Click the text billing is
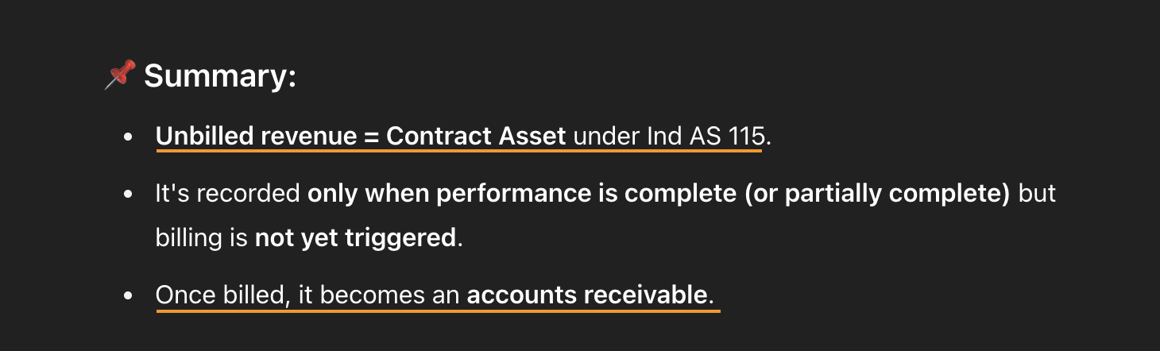The image size is (1160, 351). pos(202,238)
